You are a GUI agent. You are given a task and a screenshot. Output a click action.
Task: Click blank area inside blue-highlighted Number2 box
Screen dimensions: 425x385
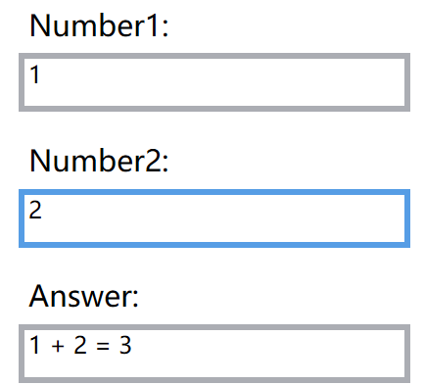pos(228,218)
